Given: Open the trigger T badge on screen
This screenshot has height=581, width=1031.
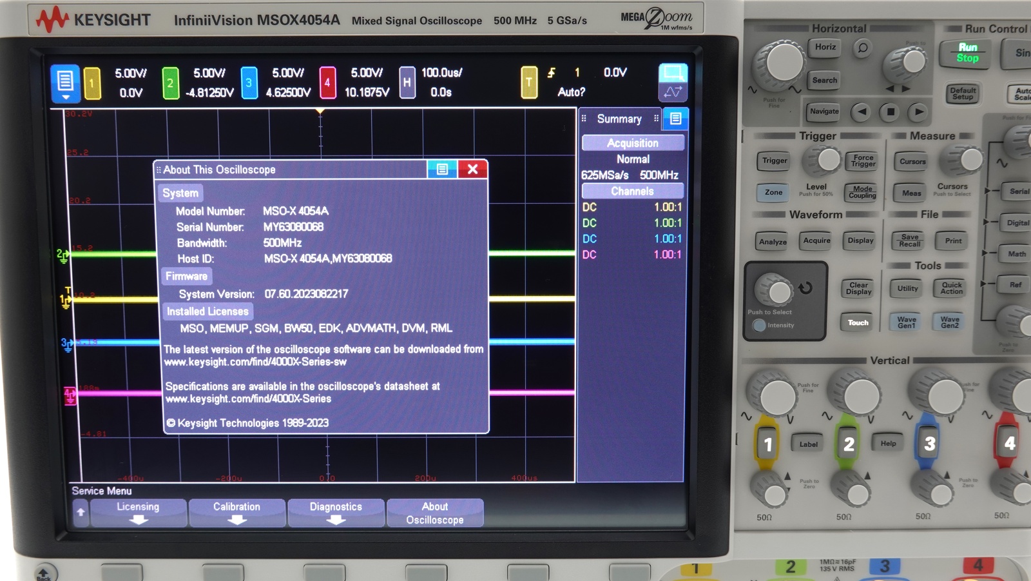Looking at the screenshot, I should pyautogui.click(x=529, y=83).
